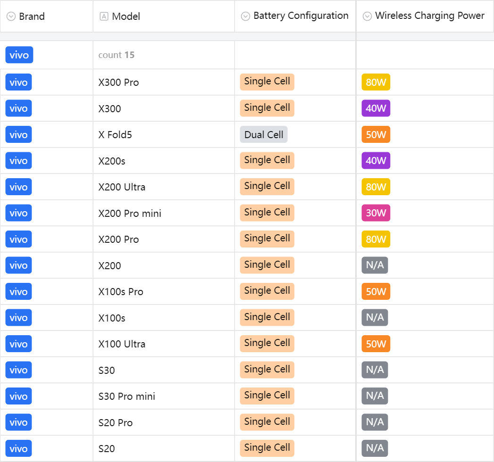Select the X200 model cell
Image resolution: width=494 pixels, height=462 pixels.
[x=164, y=265]
